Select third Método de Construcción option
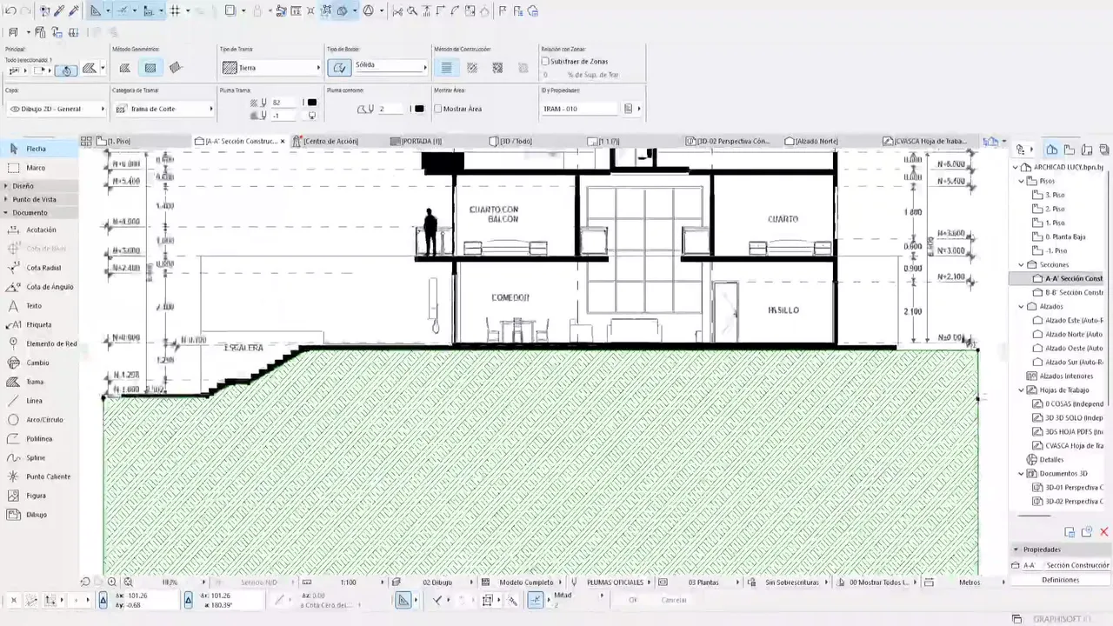 [497, 68]
